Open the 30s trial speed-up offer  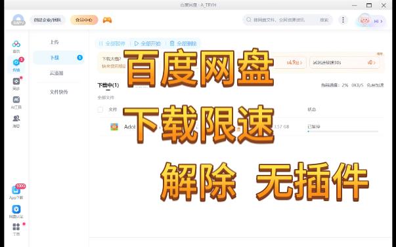coord(345,62)
